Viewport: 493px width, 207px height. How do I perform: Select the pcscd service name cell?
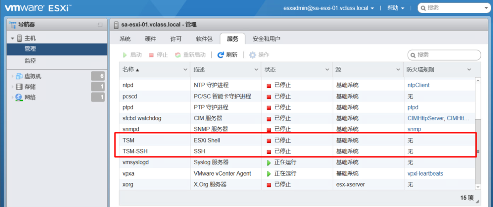coord(130,96)
